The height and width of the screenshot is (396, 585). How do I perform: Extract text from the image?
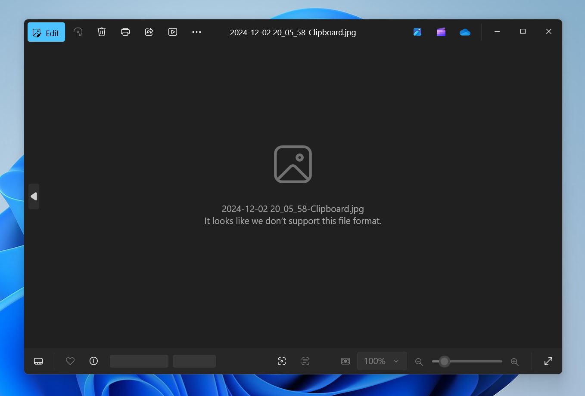(305, 361)
